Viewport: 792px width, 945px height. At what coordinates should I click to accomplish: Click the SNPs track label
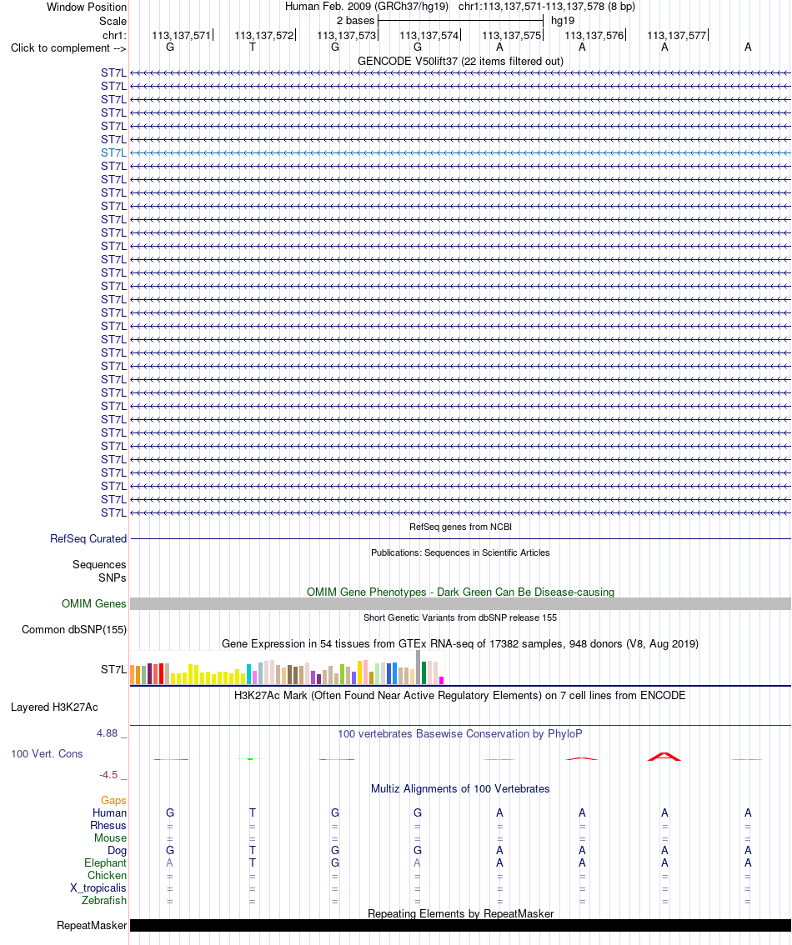tap(112, 578)
